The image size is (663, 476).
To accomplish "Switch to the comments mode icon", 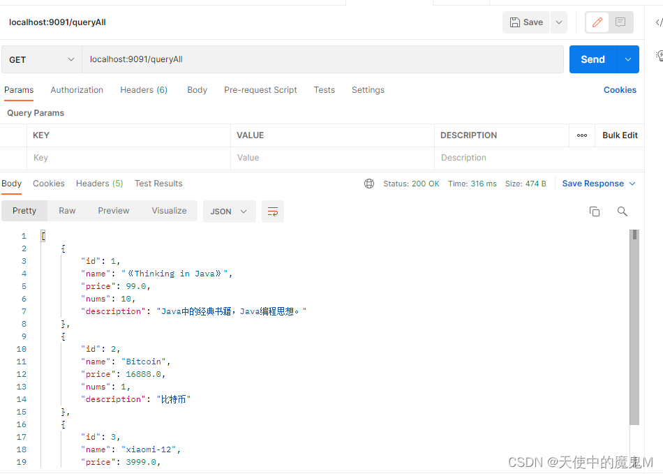I will (x=620, y=22).
